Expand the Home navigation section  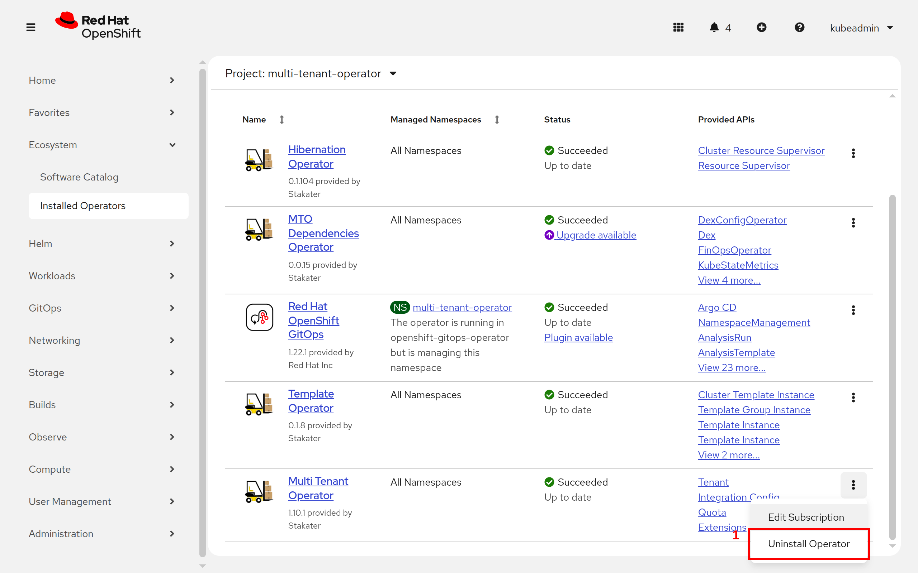click(102, 80)
